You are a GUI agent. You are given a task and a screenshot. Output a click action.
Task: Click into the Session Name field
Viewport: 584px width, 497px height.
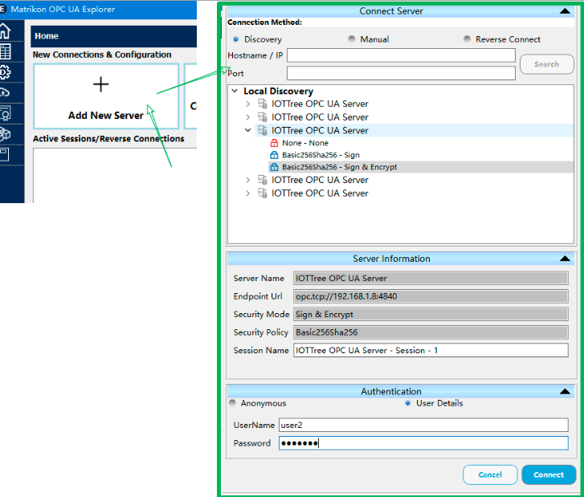pyautogui.click(x=431, y=350)
